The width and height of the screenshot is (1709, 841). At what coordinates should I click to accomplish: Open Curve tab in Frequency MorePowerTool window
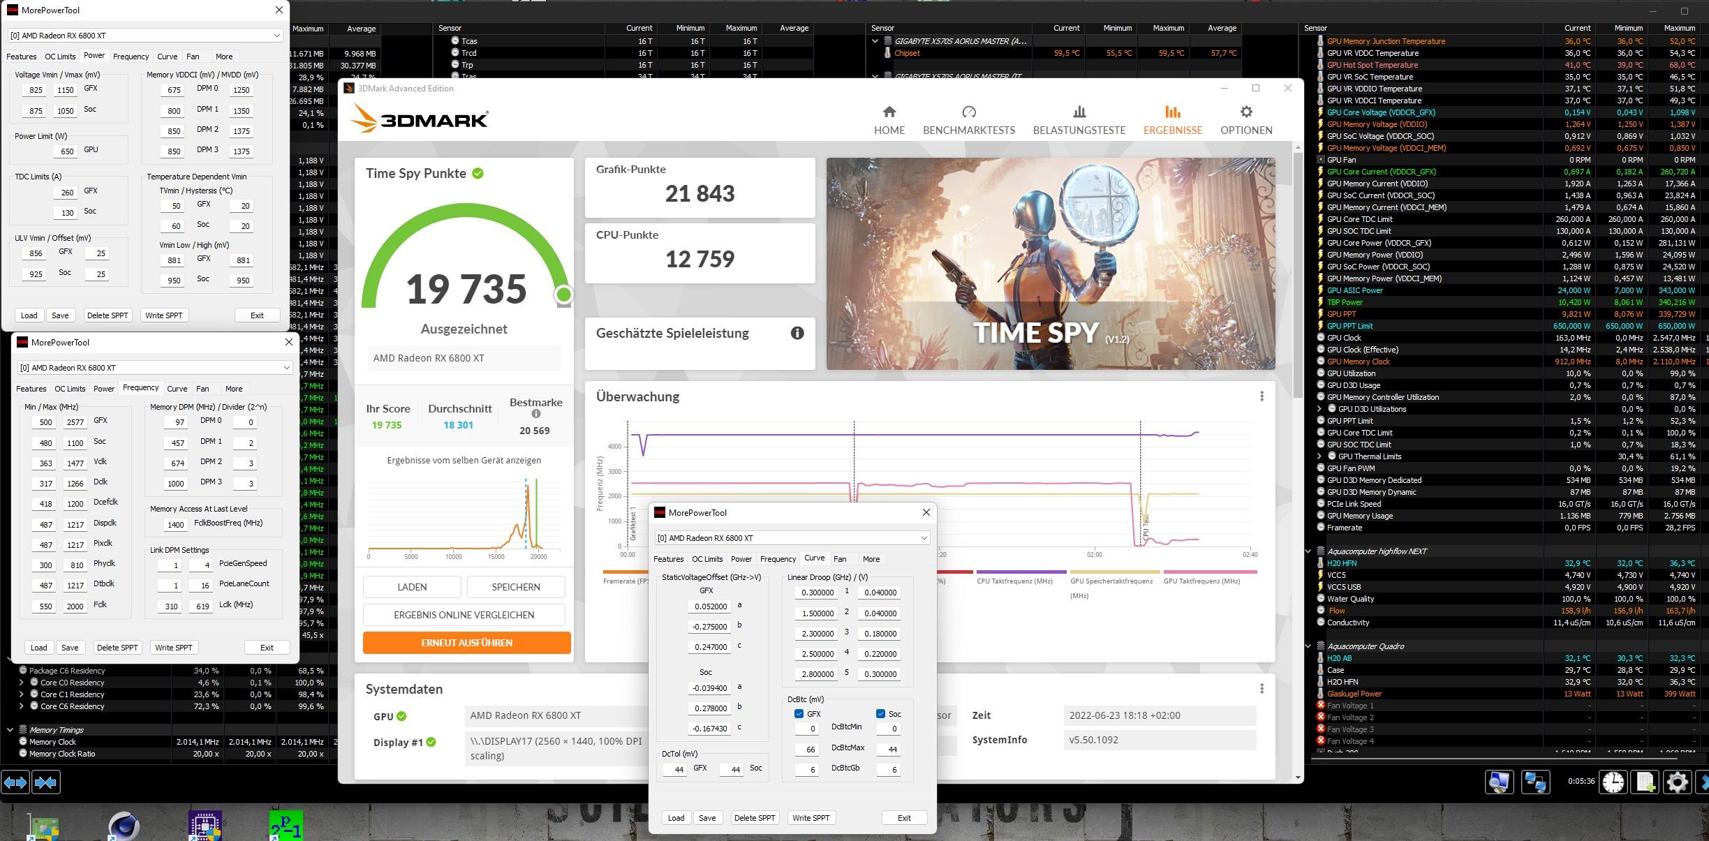tap(177, 389)
